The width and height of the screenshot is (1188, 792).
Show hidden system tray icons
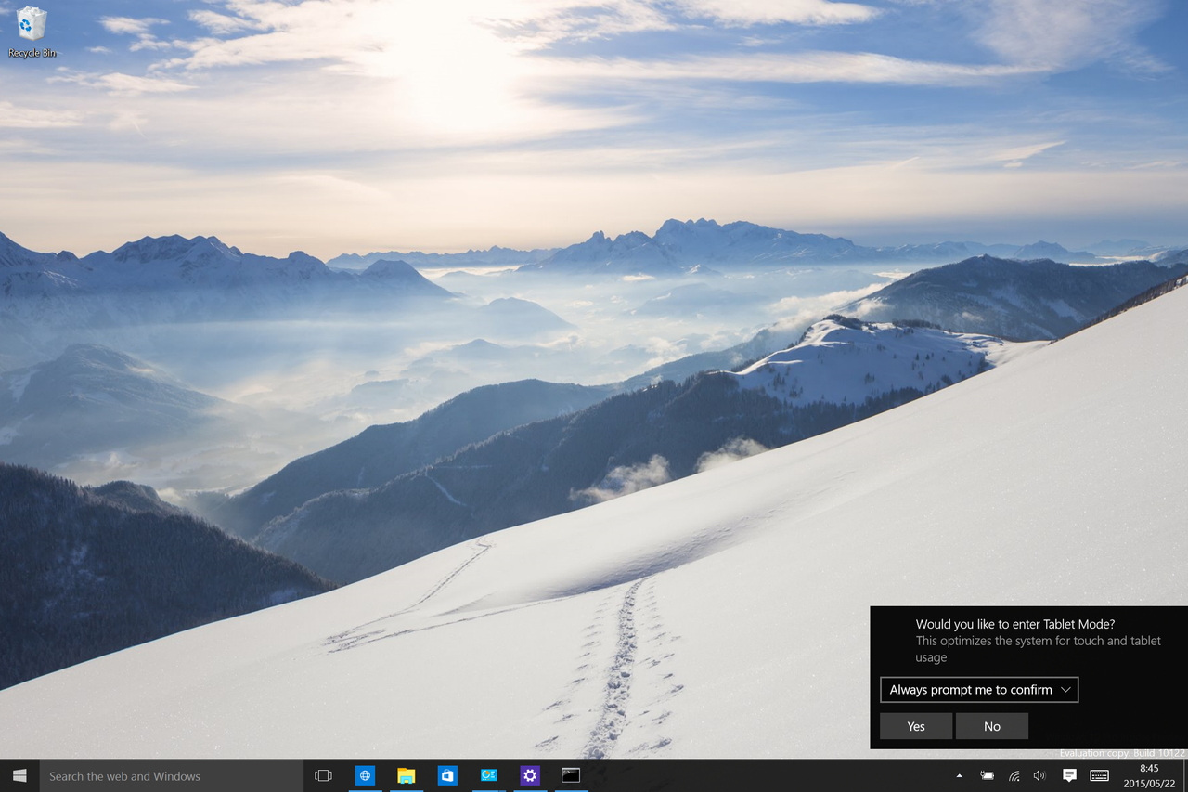(x=959, y=775)
